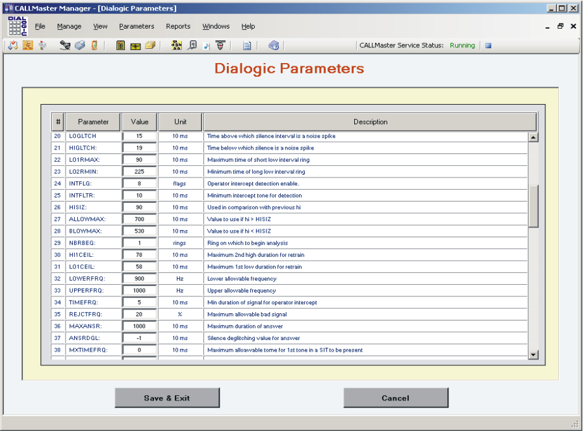
Task: Click the yellow envelope with seal icon
Action: click(x=135, y=46)
